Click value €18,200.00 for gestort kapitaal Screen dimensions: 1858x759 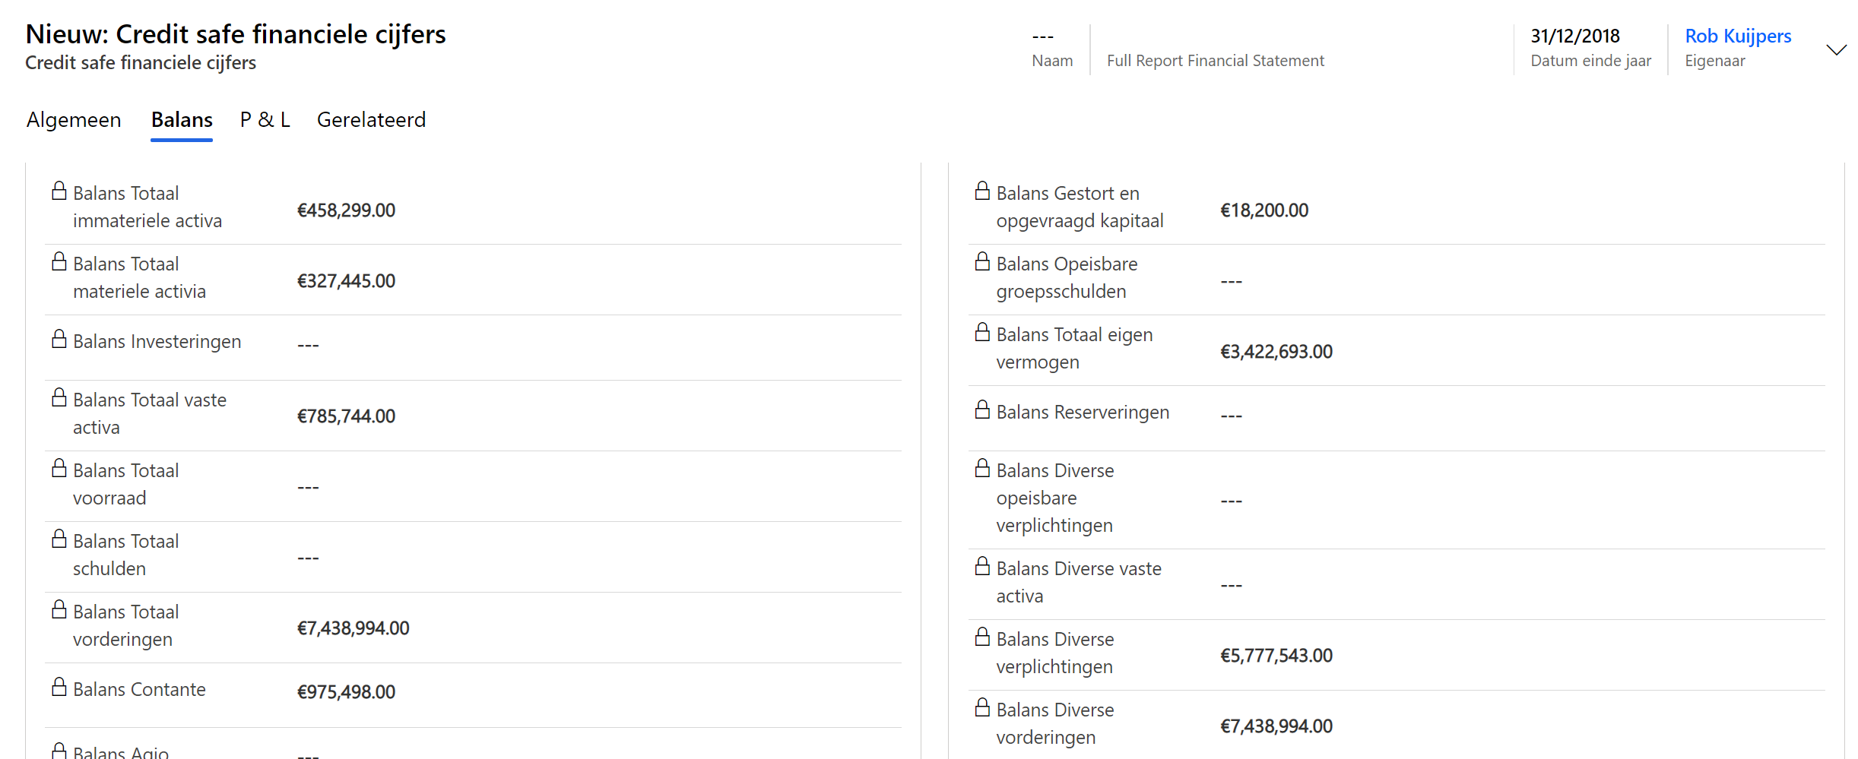tap(1264, 210)
